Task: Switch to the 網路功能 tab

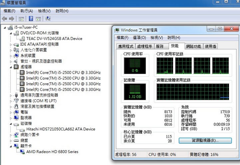Action: (x=194, y=46)
